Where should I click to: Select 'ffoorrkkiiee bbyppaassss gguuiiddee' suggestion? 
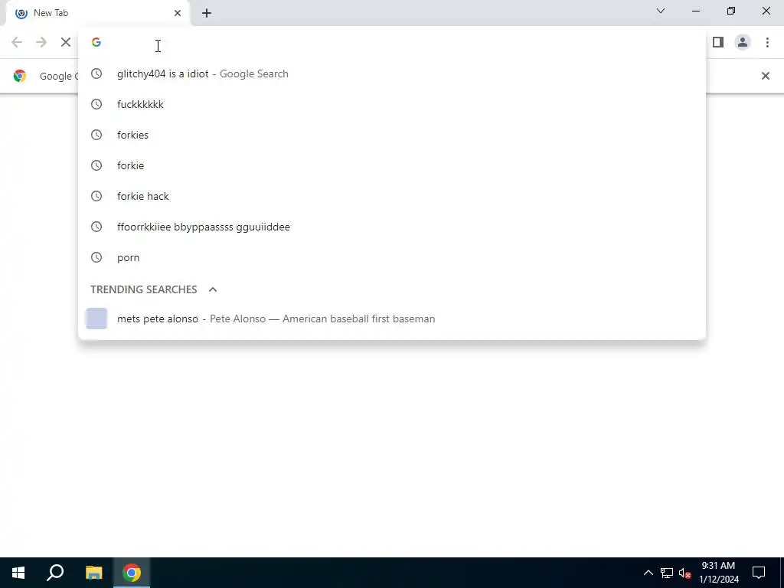(x=392, y=227)
